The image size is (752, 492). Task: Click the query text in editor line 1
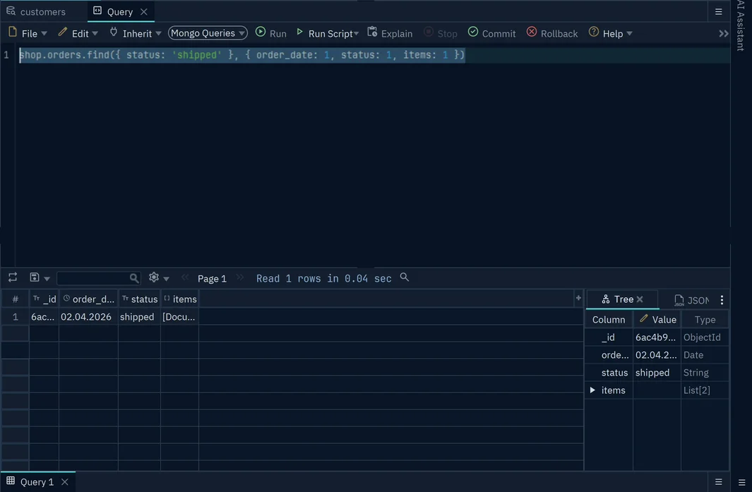pos(241,54)
